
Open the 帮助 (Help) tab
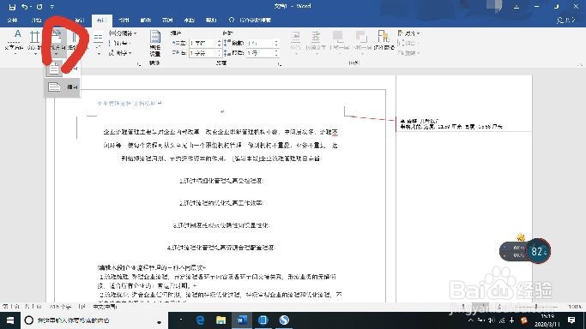pos(211,20)
